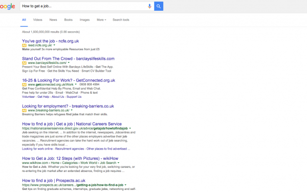Click the Volunteer sitelink

coord(28,97)
